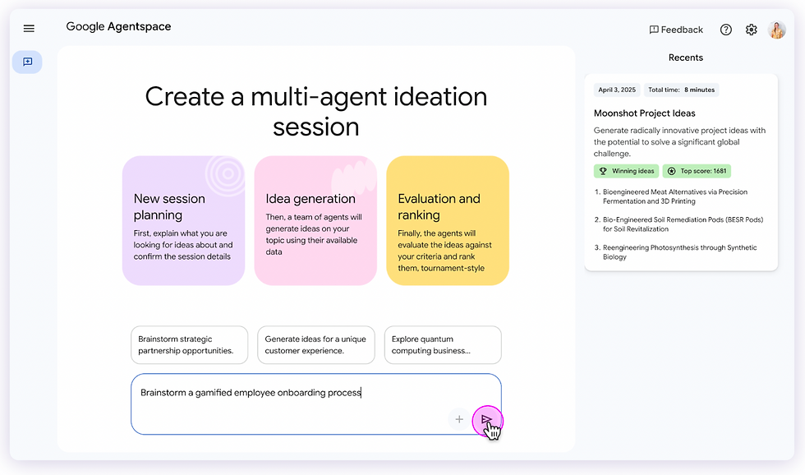Click the Idea generation card

(x=315, y=221)
